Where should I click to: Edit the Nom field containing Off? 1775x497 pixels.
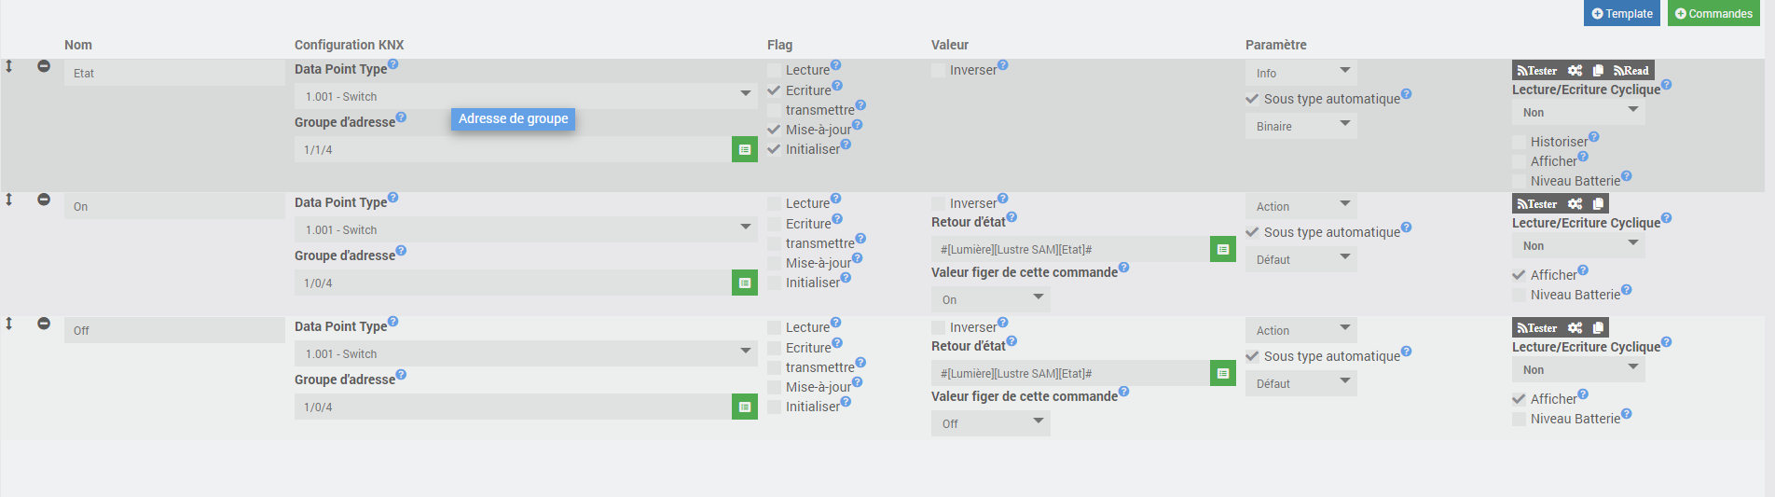(174, 330)
